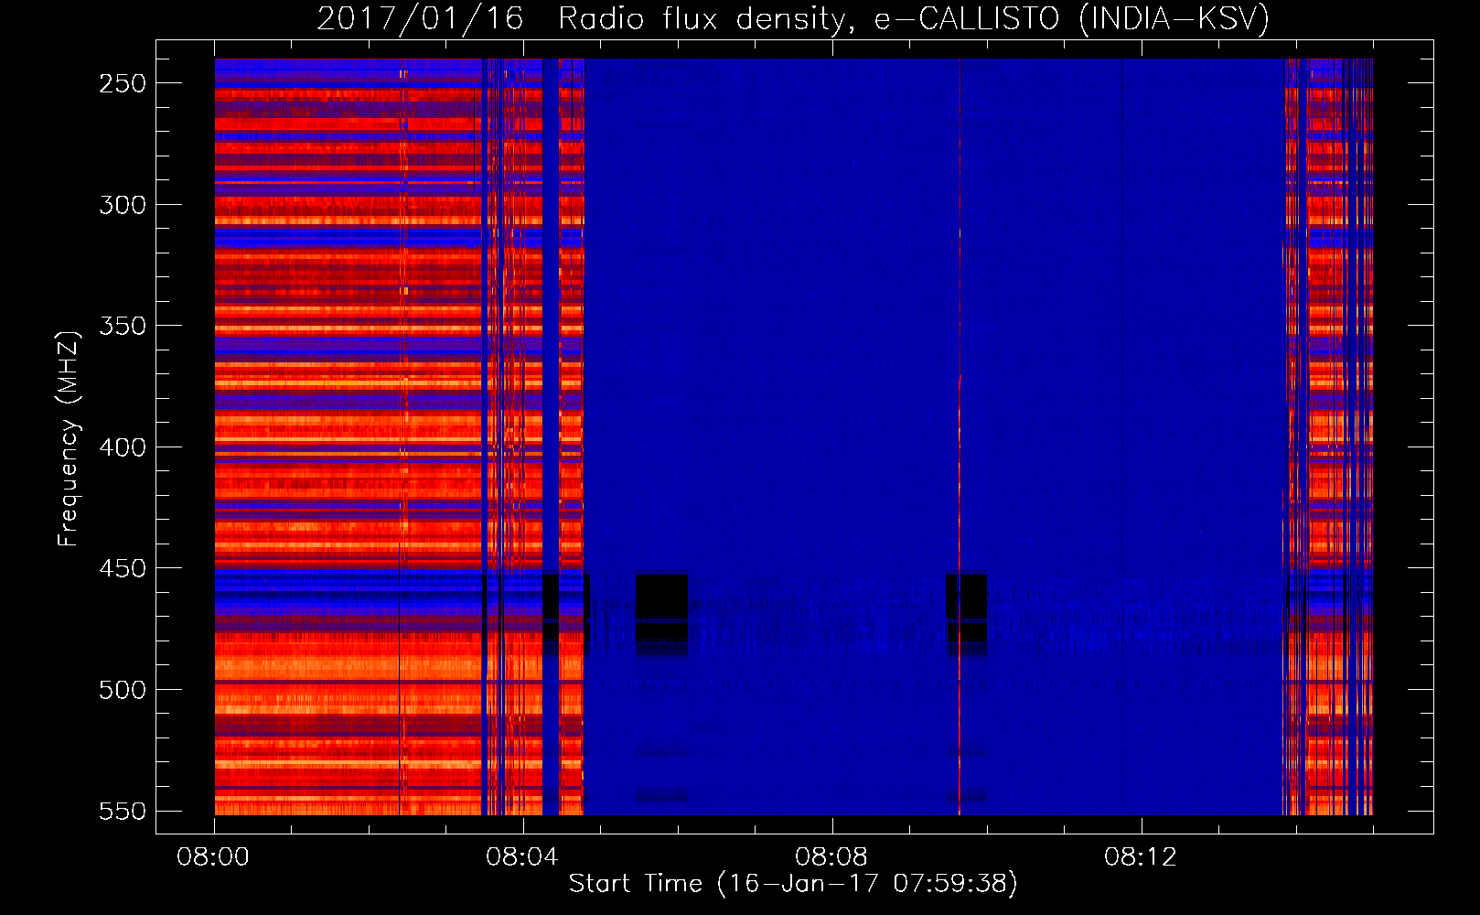Click the '250' frequency tick label
The image size is (1480, 915).
tap(123, 83)
